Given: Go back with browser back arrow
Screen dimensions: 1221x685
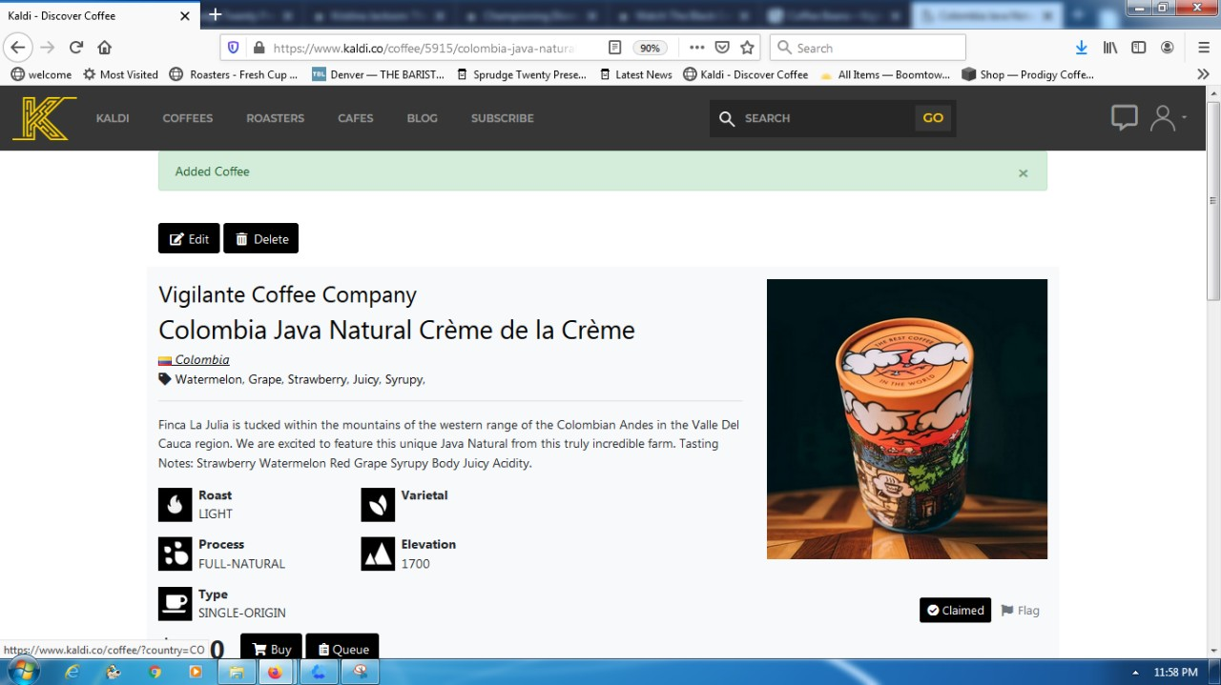Looking at the screenshot, I should (17, 48).
